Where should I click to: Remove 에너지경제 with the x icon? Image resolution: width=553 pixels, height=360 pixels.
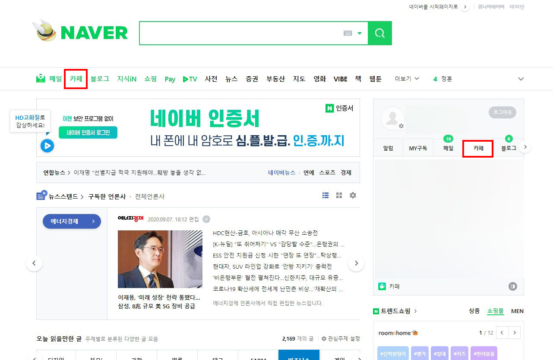coord(206,219)
